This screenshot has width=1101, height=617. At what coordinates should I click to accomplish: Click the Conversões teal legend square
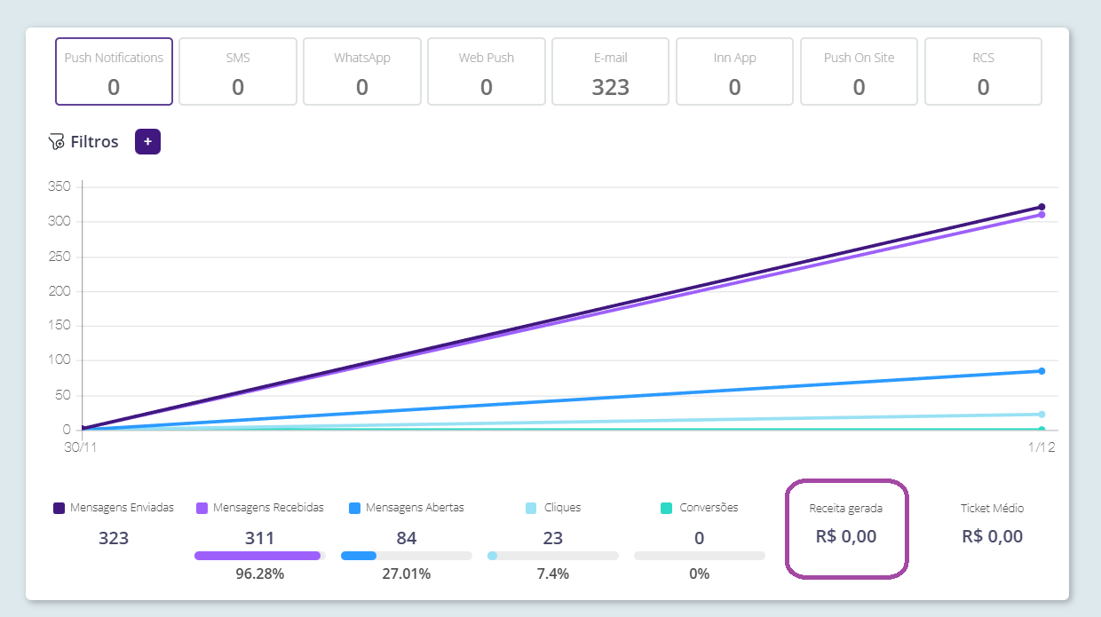point(666,509)
